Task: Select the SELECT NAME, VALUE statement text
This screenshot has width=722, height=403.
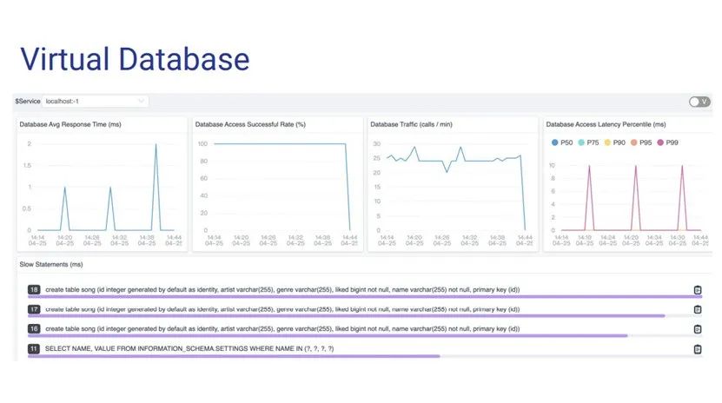Action: pyautogui.click(x=189, y=349)
